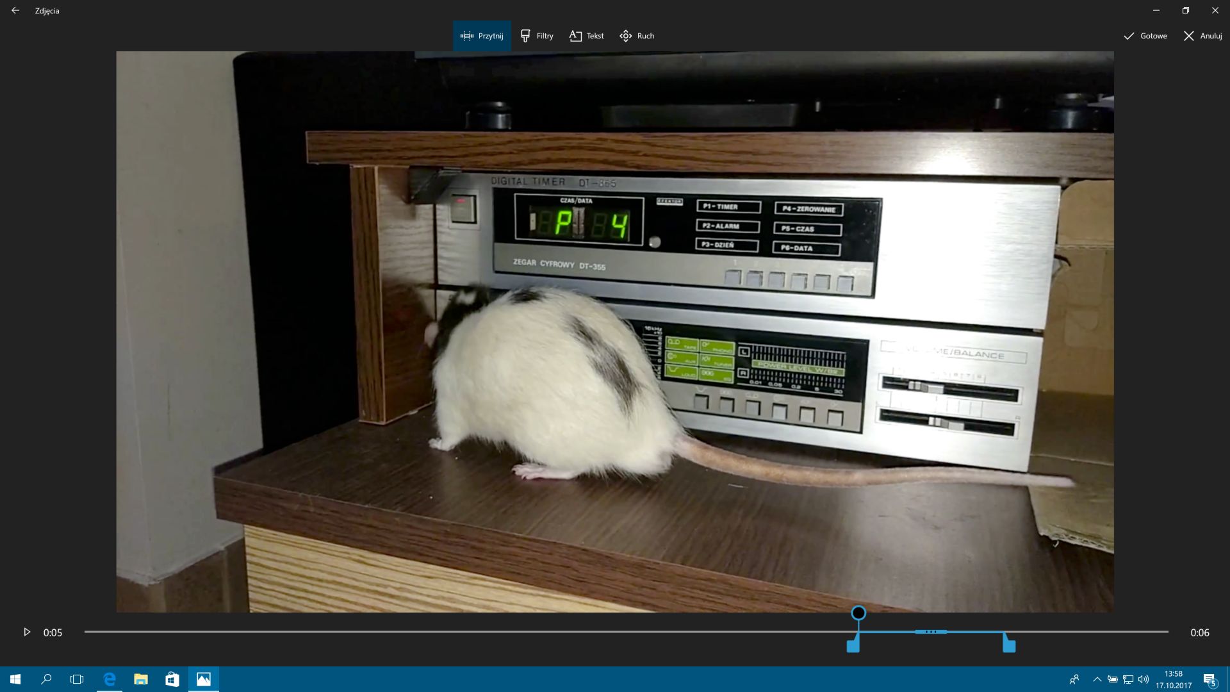Open the Windows Start menu

[15, 679]
